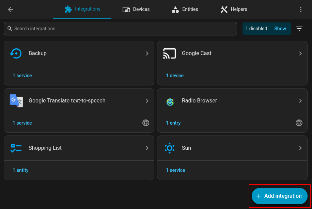312x209 pixels.
Task: Switch to the Integrations tab
Action: click(x=82, y=9)
